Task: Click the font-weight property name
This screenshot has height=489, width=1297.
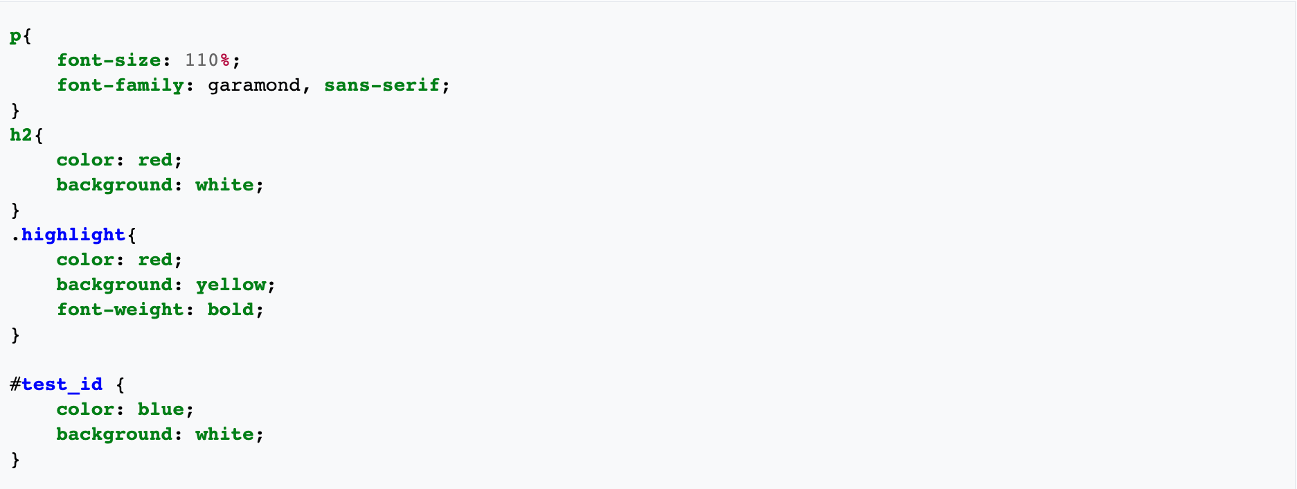Action: click(x=120, y=310)
